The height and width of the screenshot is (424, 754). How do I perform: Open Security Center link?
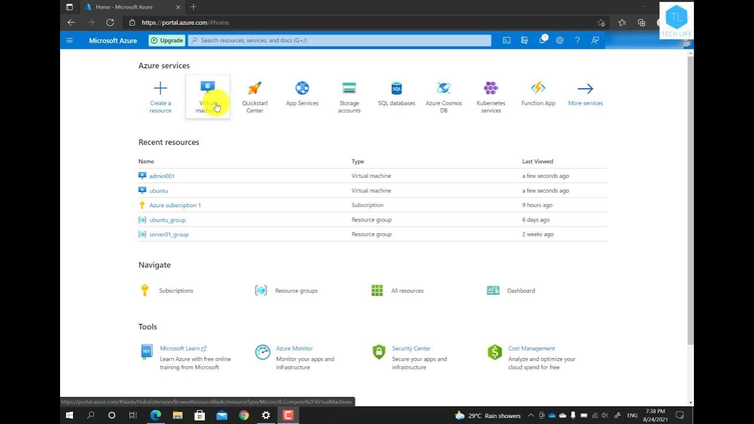(x=411, y=349)
